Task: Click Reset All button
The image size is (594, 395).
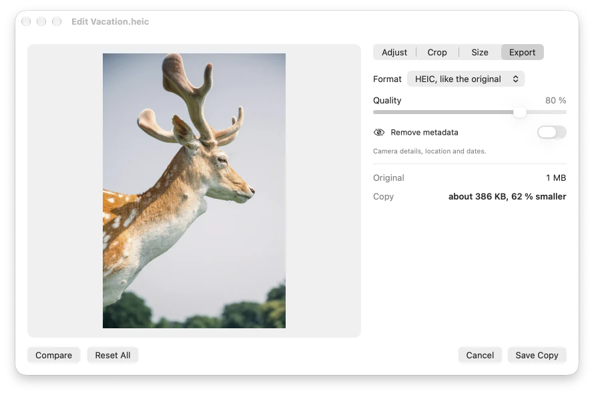Action: (113, 355)
